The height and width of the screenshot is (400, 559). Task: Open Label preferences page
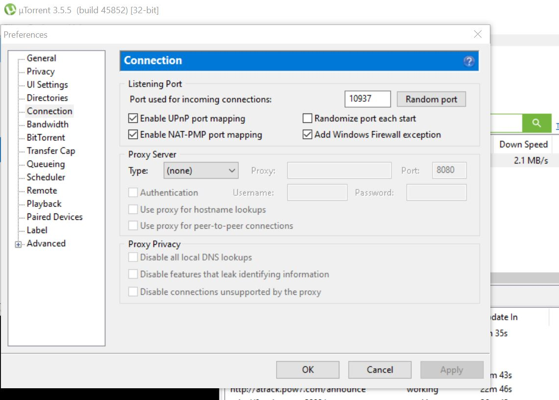click(37, 230)
